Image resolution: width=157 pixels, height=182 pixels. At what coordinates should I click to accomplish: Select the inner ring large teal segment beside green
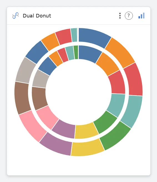click(117, 105)
